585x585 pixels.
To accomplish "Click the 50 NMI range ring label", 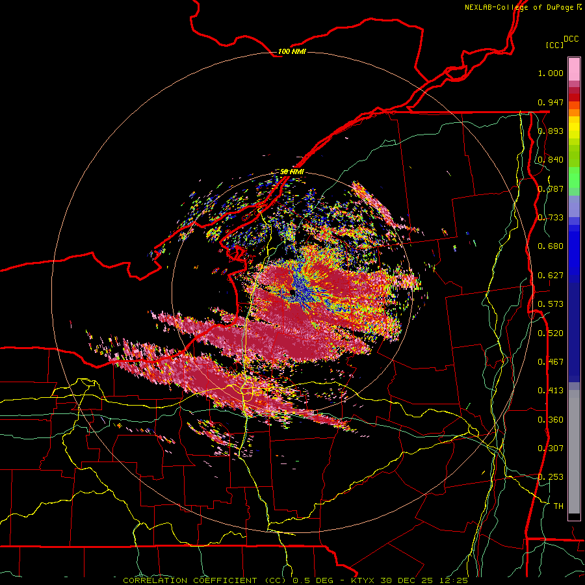I will coord(292,172).
